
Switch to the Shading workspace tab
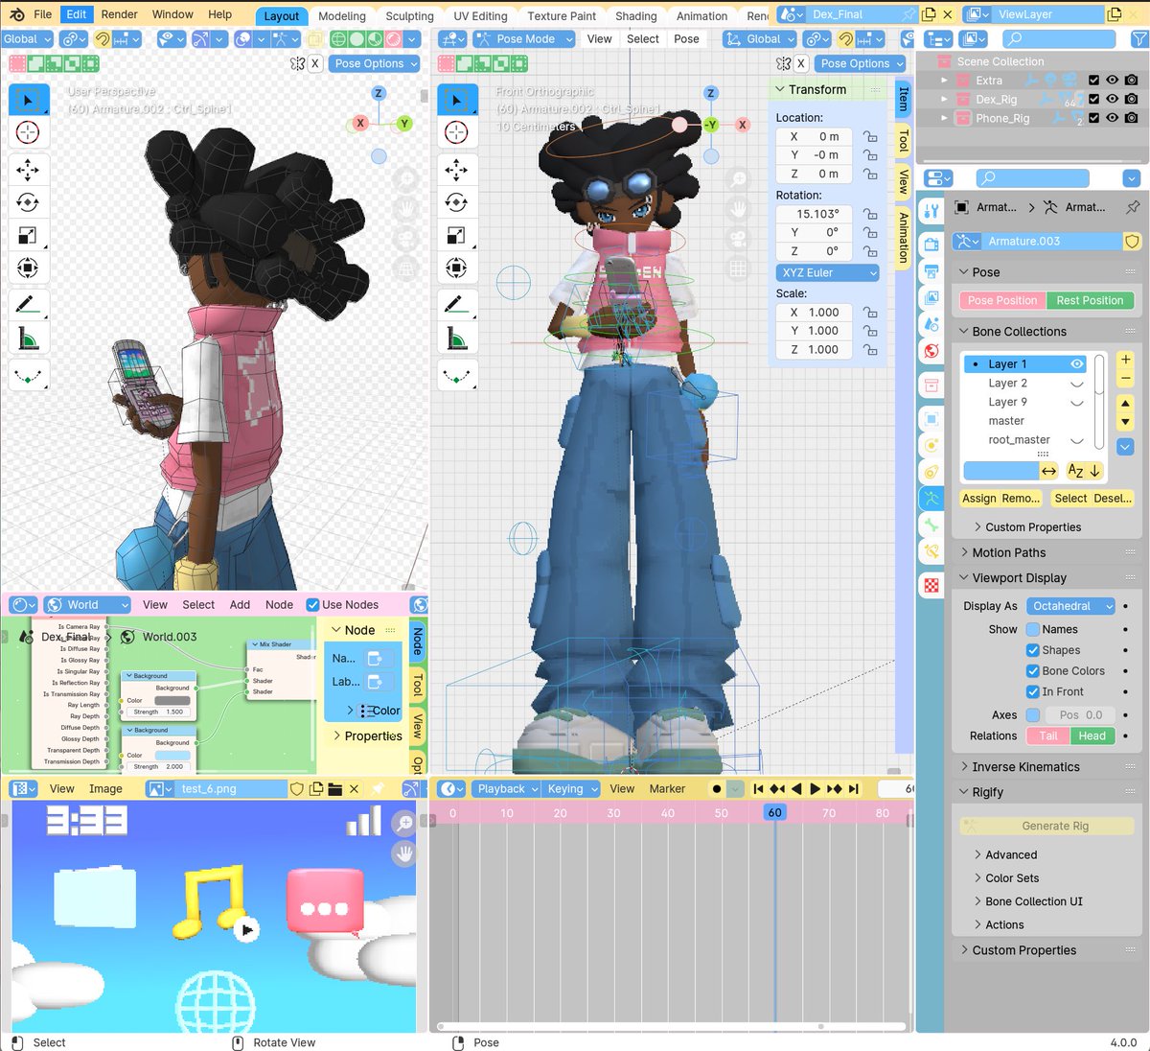point(636,16)
